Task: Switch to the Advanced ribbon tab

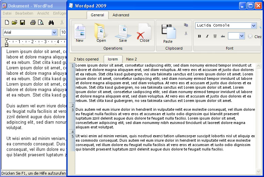Action: click(121, 15)
